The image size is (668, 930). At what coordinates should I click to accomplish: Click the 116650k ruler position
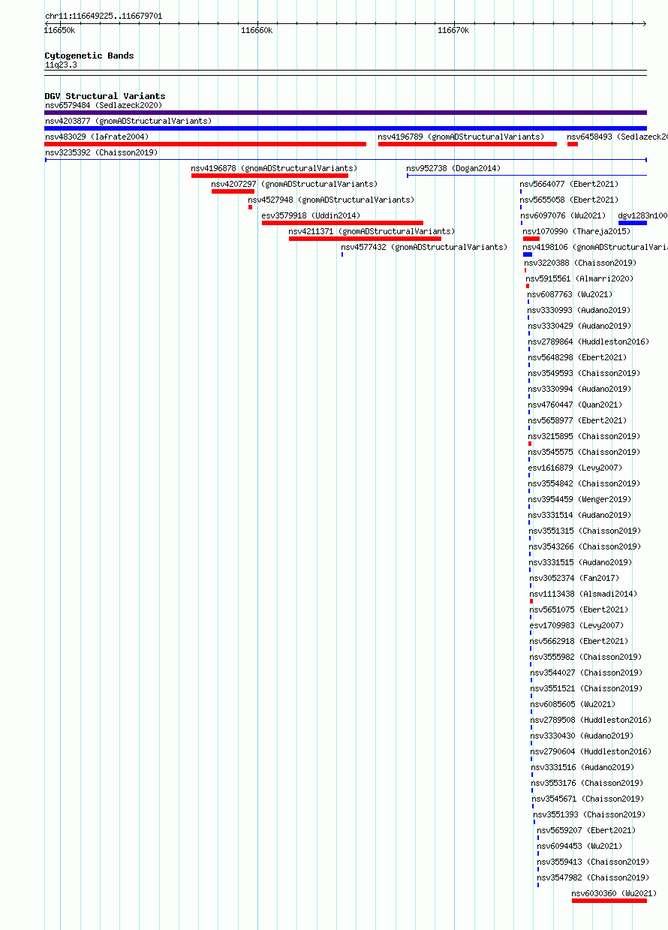click(x=59, y=30)
